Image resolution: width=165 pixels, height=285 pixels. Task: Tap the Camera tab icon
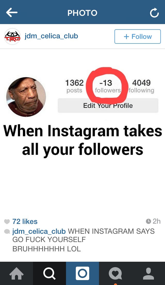(x=82, y=273)
